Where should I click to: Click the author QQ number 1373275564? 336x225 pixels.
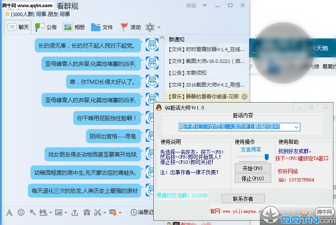(x=296, y=180)
